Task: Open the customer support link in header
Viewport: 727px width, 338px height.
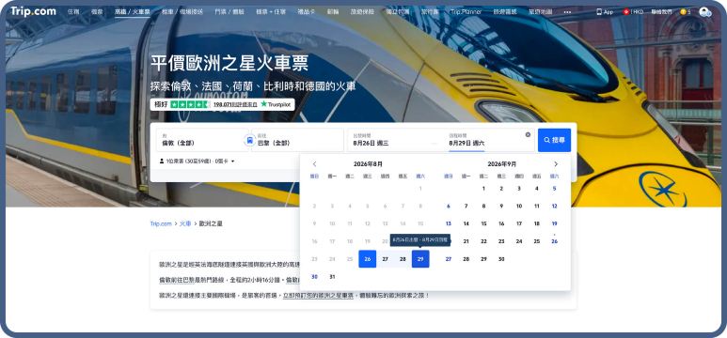Action: point(661,12)
